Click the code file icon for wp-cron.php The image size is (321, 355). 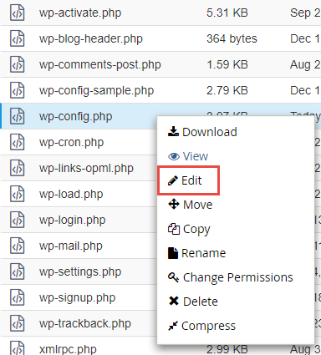(x=18, y=142)
